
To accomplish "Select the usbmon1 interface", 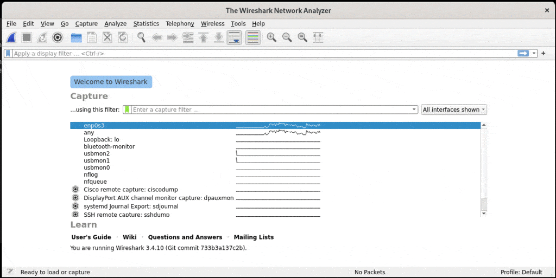I will (275, 160).
